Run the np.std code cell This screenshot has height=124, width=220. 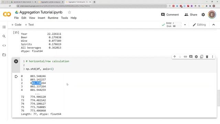pyautogui.click(x=16, y=61)
